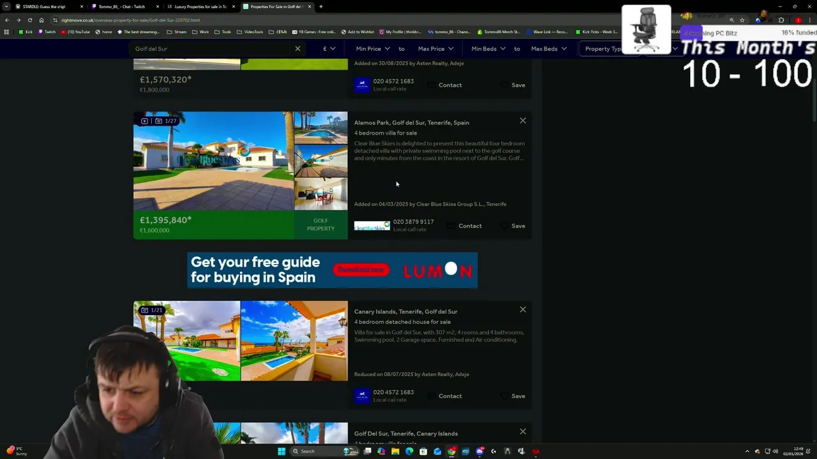Open the Add to Wishlist bookmark
The image size is (817, 459).
pos(357,32)
